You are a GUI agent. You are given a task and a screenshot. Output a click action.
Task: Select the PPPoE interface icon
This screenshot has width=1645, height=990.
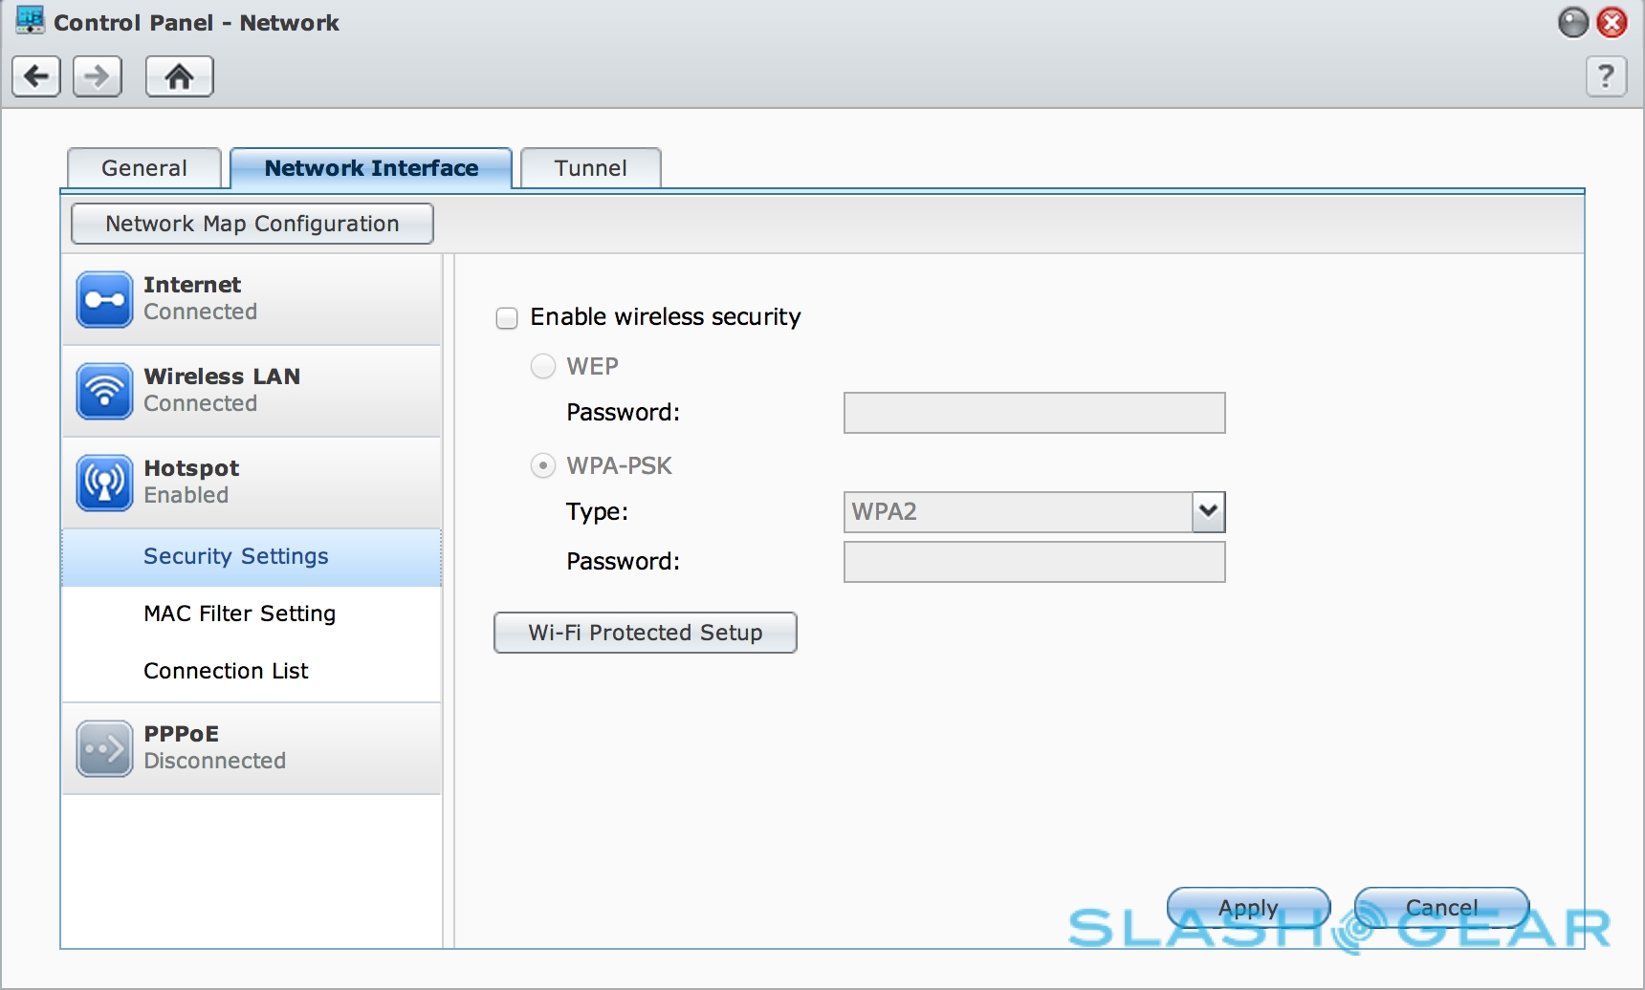(x=104, y=749)
